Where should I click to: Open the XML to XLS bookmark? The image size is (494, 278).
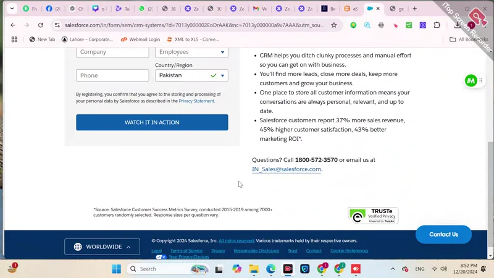coord(193,40)
